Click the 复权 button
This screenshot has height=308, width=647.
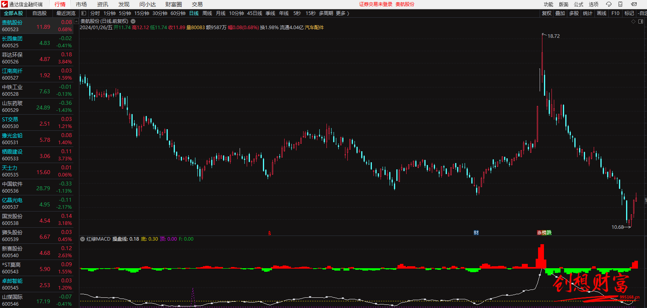[x=547, y=13]
